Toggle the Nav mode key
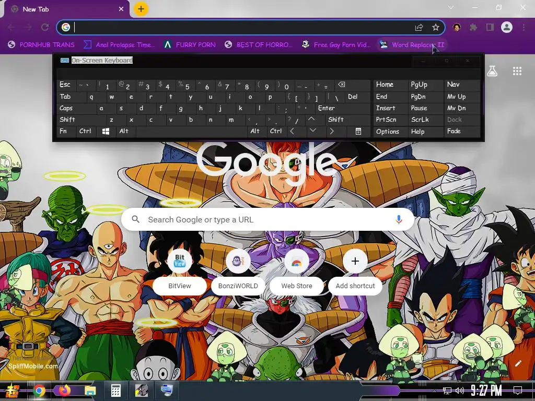 (x=462, y=85)
